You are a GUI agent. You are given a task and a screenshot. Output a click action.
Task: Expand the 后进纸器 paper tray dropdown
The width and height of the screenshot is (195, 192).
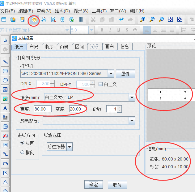[x=69, y=147]
